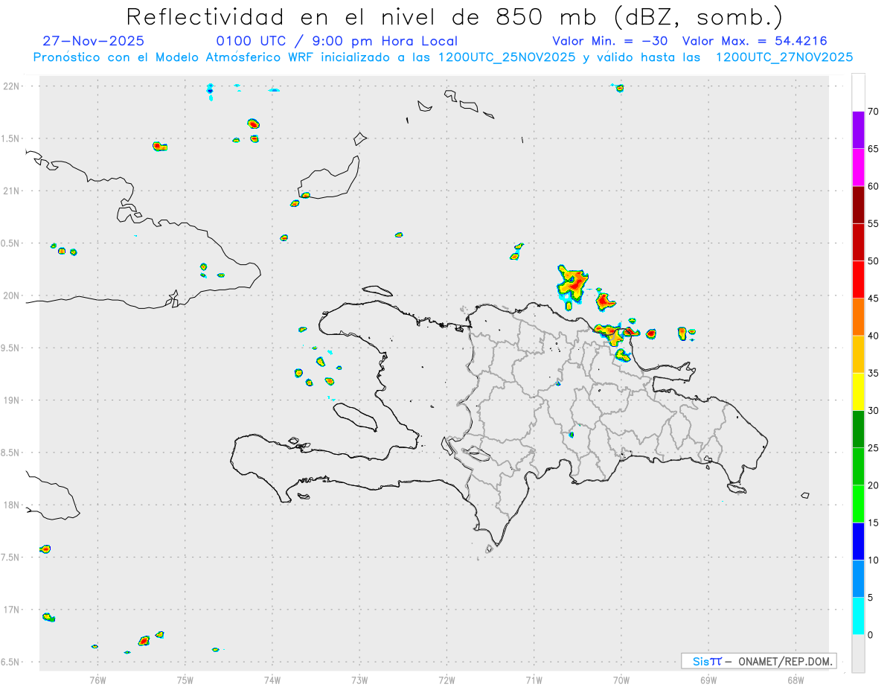Viewport: 893px width, 690px height.
Task: Click the 'Valor Min. = -30' readout
Action: point(609,41)
